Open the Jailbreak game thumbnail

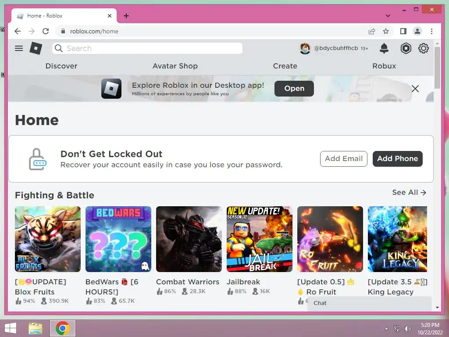pos(260,239)
